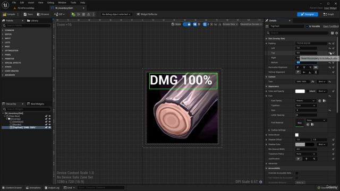Viewport: 340px width, 191px height.
Task: Select center justification icon
Action: 306,159
